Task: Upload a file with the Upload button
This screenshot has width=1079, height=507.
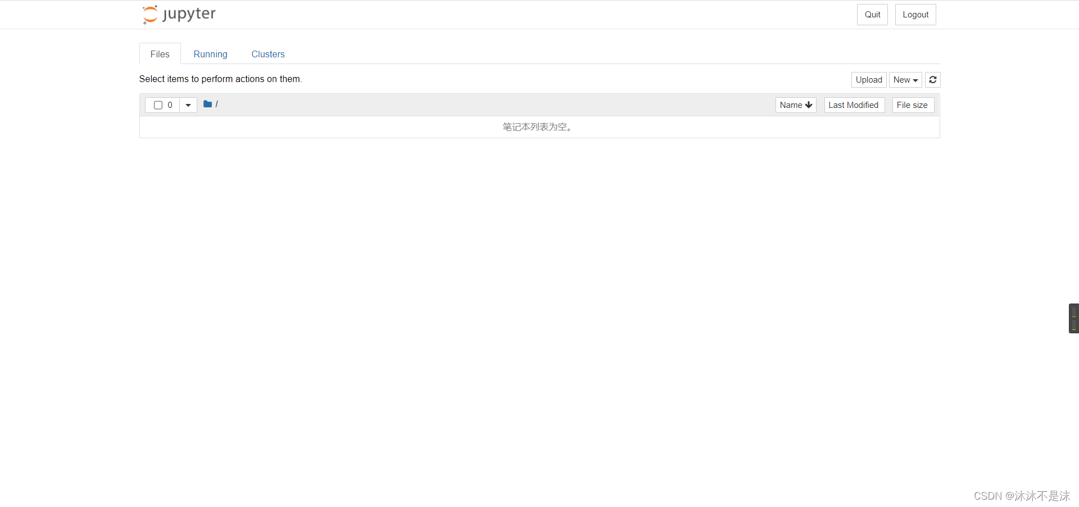Action: coord(869,80)
